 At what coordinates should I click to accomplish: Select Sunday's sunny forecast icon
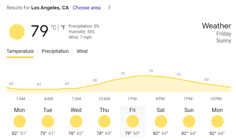pos(189,121)
